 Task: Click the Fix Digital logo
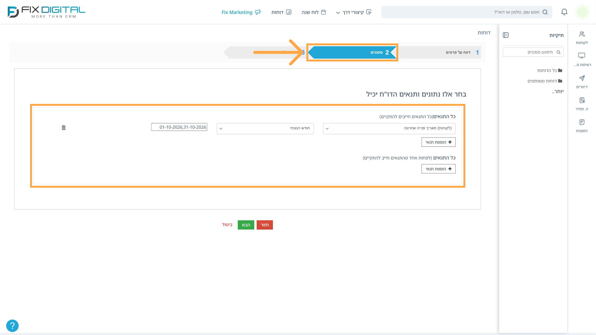46,12
